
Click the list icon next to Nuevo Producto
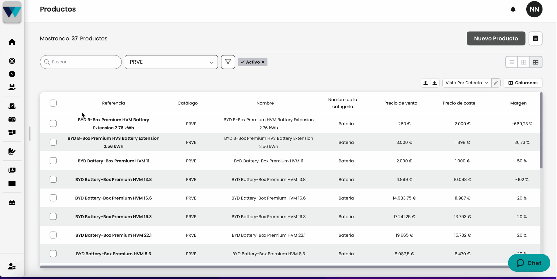pos(535,38)
